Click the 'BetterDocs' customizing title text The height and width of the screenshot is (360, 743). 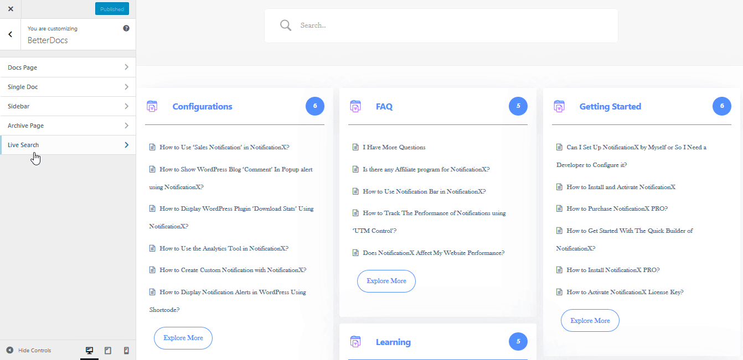(x=48, y=40)
